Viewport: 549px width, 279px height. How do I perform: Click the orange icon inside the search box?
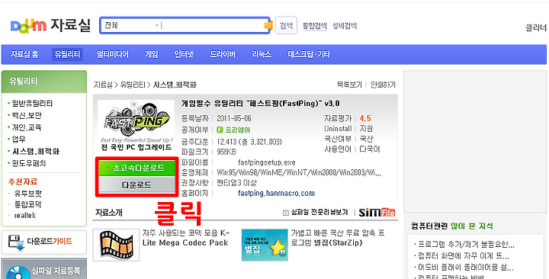coord(268,26)
